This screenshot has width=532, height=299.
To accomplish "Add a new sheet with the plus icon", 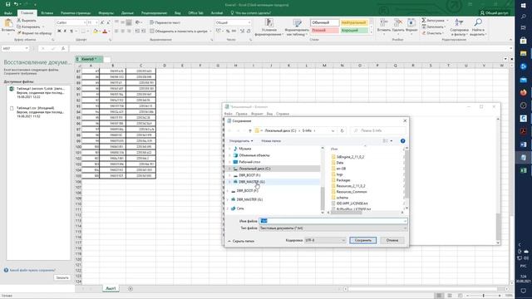I will pyautogui.click(x=131, y=289).
